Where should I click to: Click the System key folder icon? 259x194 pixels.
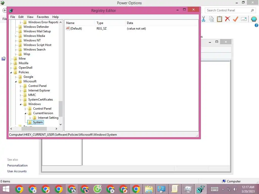[x=30, y=122]
